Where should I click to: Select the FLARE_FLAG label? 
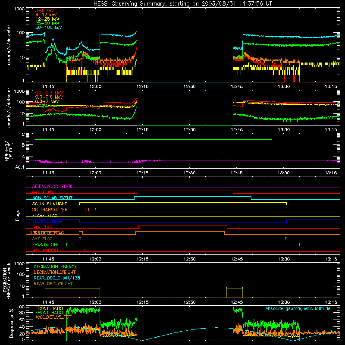coord(45,215)
